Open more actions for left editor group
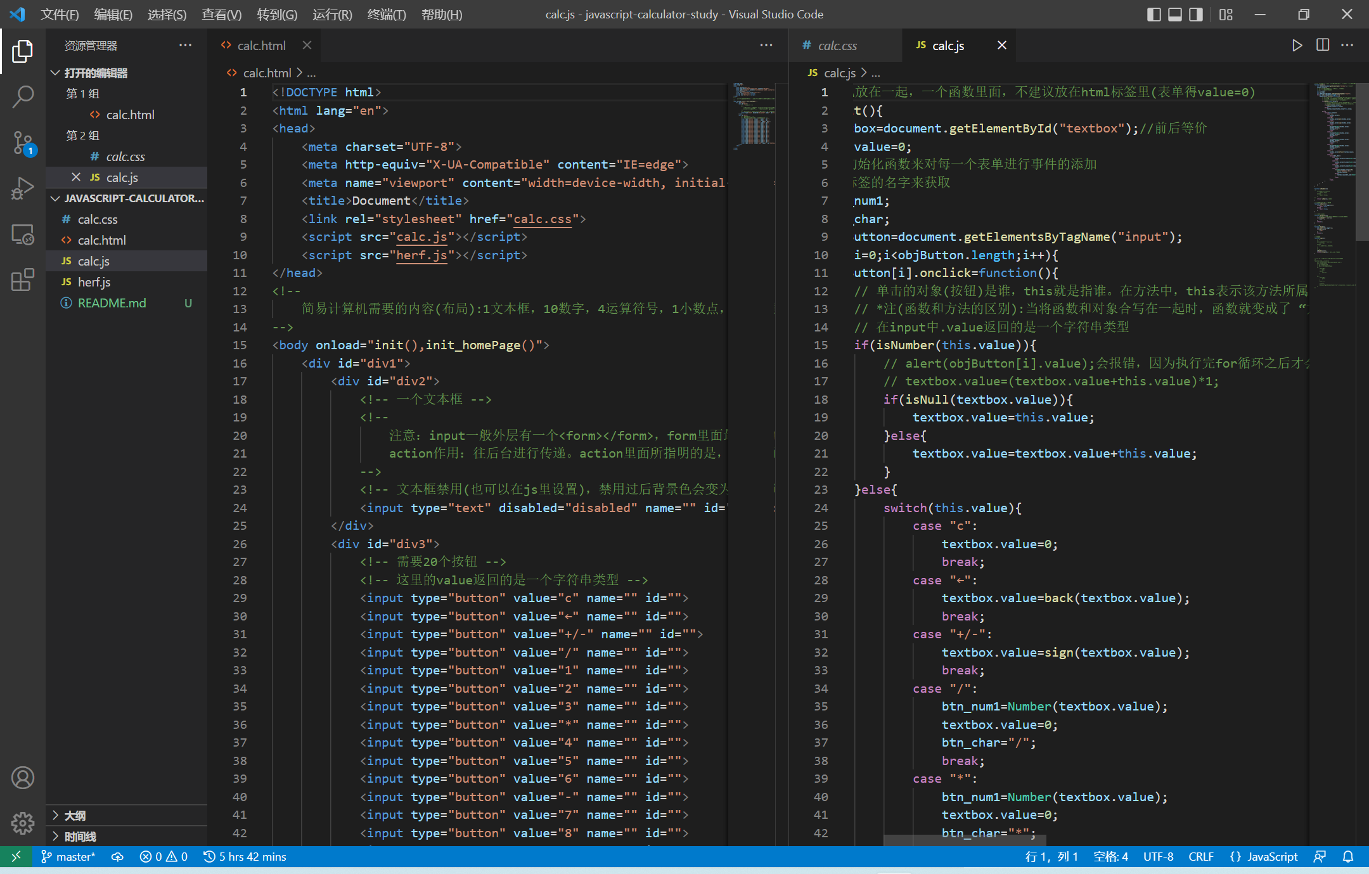Viewport: 1369px width, 874px height. 766,46
